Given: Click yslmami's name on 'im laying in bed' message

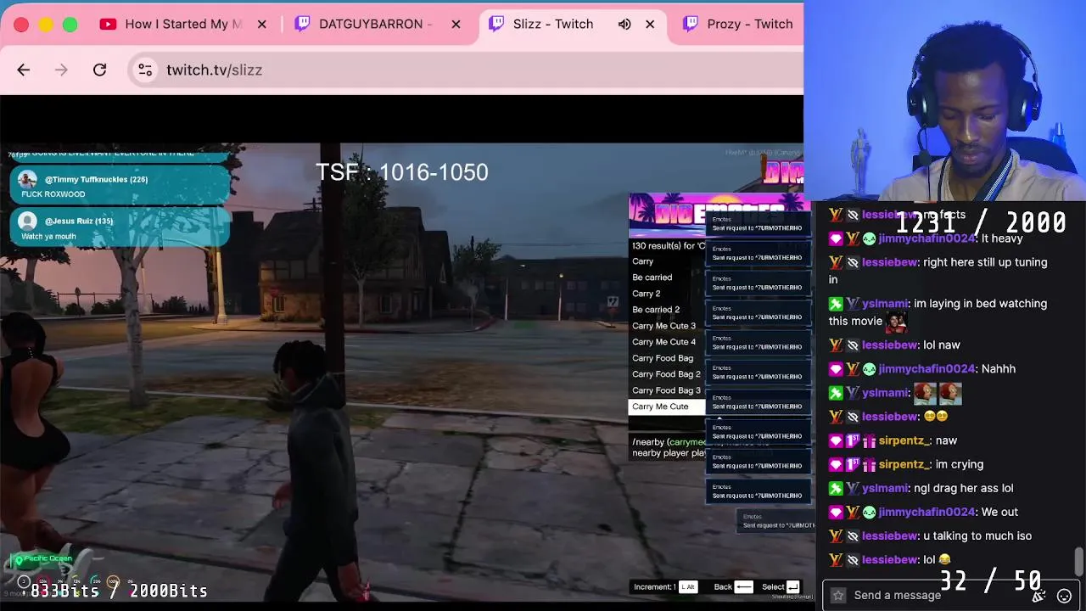Looking at the screenshot, I should point(885,303).
